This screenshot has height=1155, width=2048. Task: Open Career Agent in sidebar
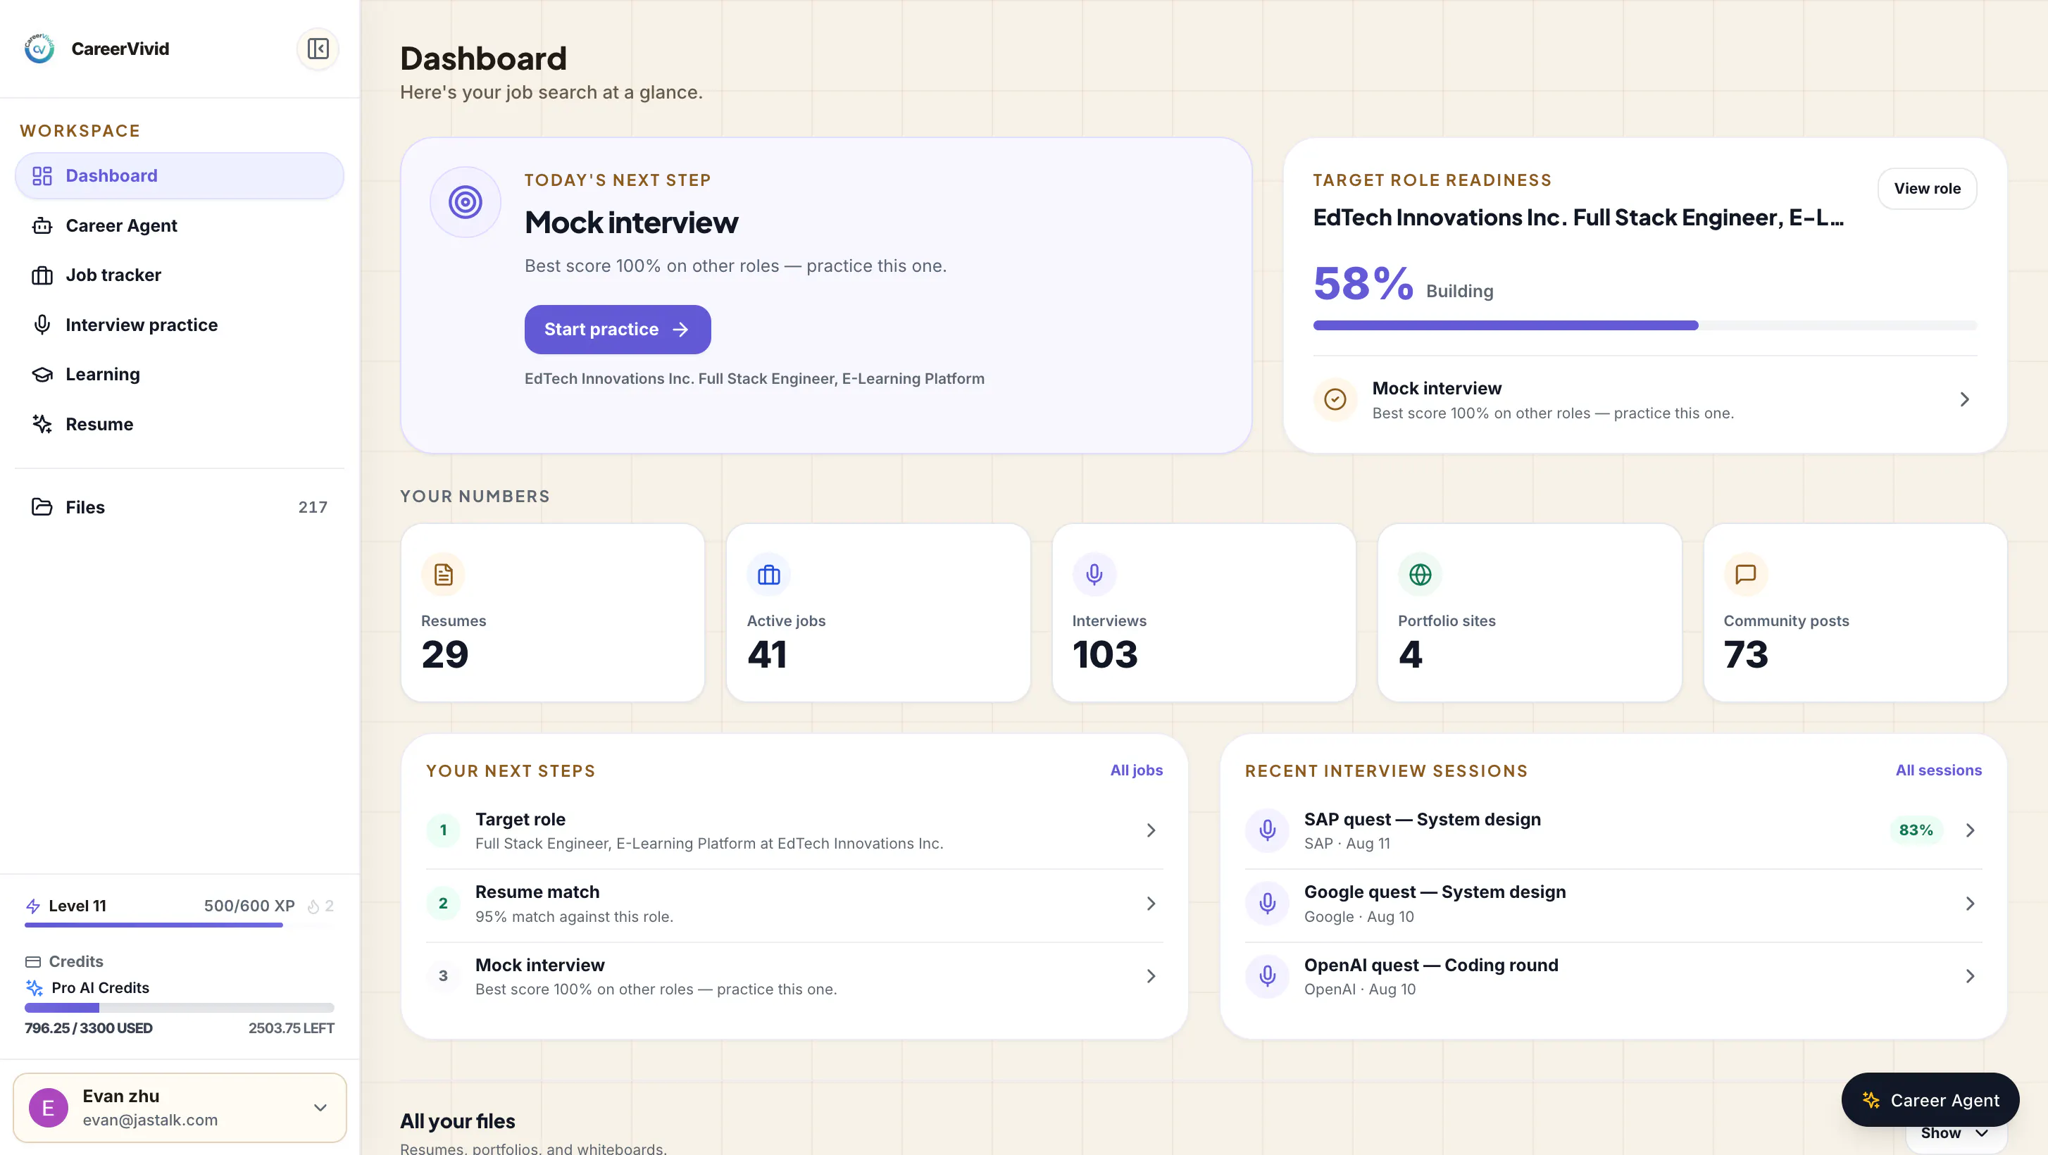point(179,226)
